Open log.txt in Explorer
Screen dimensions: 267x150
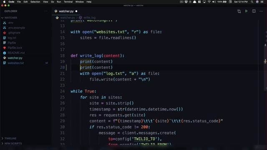(x=12, y=38)
